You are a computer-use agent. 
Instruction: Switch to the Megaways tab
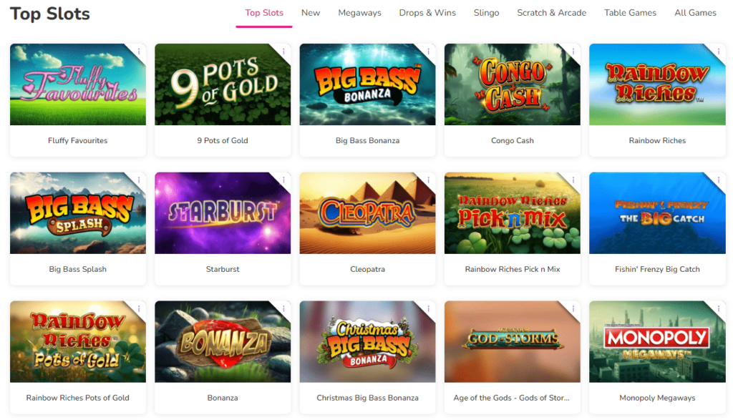[359, 13]
